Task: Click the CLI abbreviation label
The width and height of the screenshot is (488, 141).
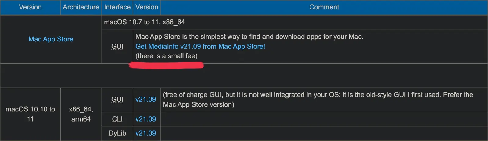Action: 117,119
